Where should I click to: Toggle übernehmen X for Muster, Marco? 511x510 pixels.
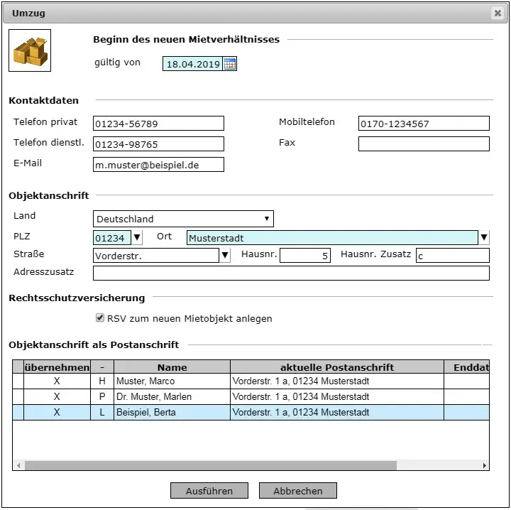point(57,381)
